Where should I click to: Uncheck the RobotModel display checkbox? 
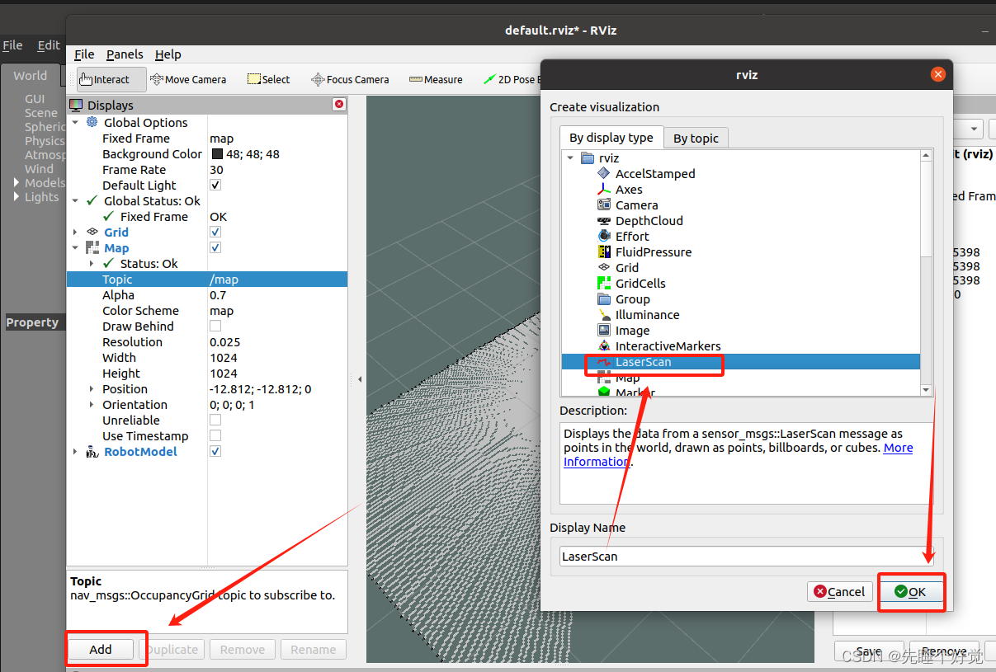215,451
